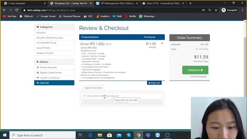Open File Explorer from taskbar

(x=100, y=135)
